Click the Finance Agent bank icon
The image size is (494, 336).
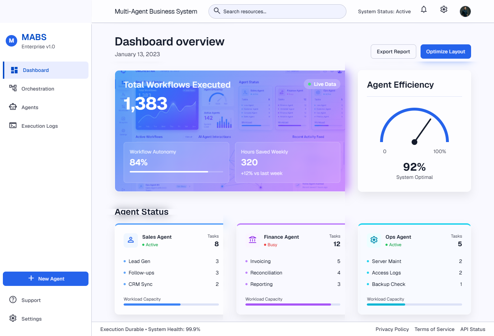point(253,240)
